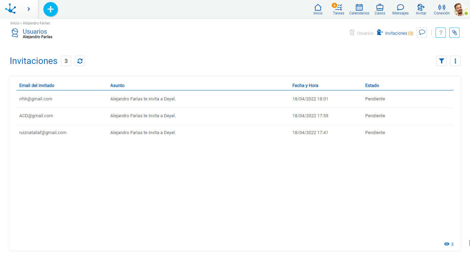The image size is (470, 264).
Task: Click the blue plus create button
Action: [51, 9]
